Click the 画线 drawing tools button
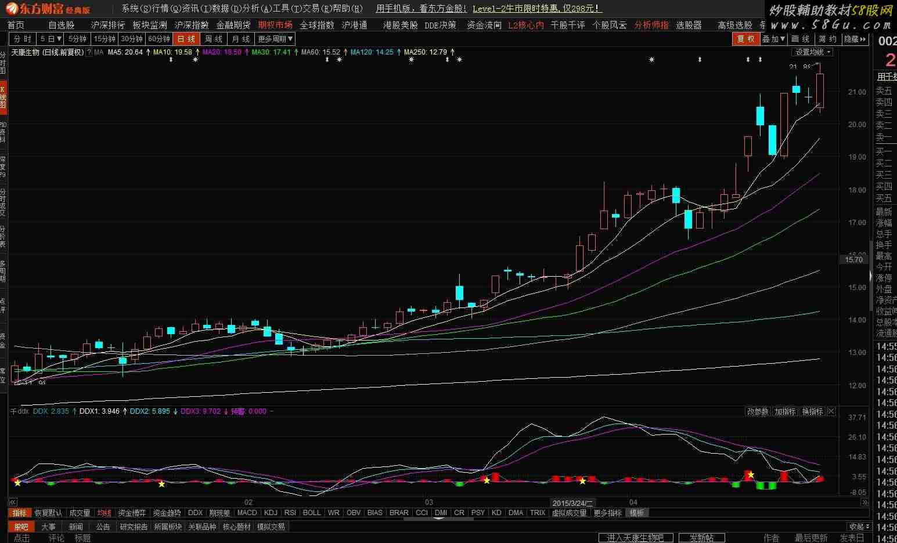897x543 pixels. (801, 39)
